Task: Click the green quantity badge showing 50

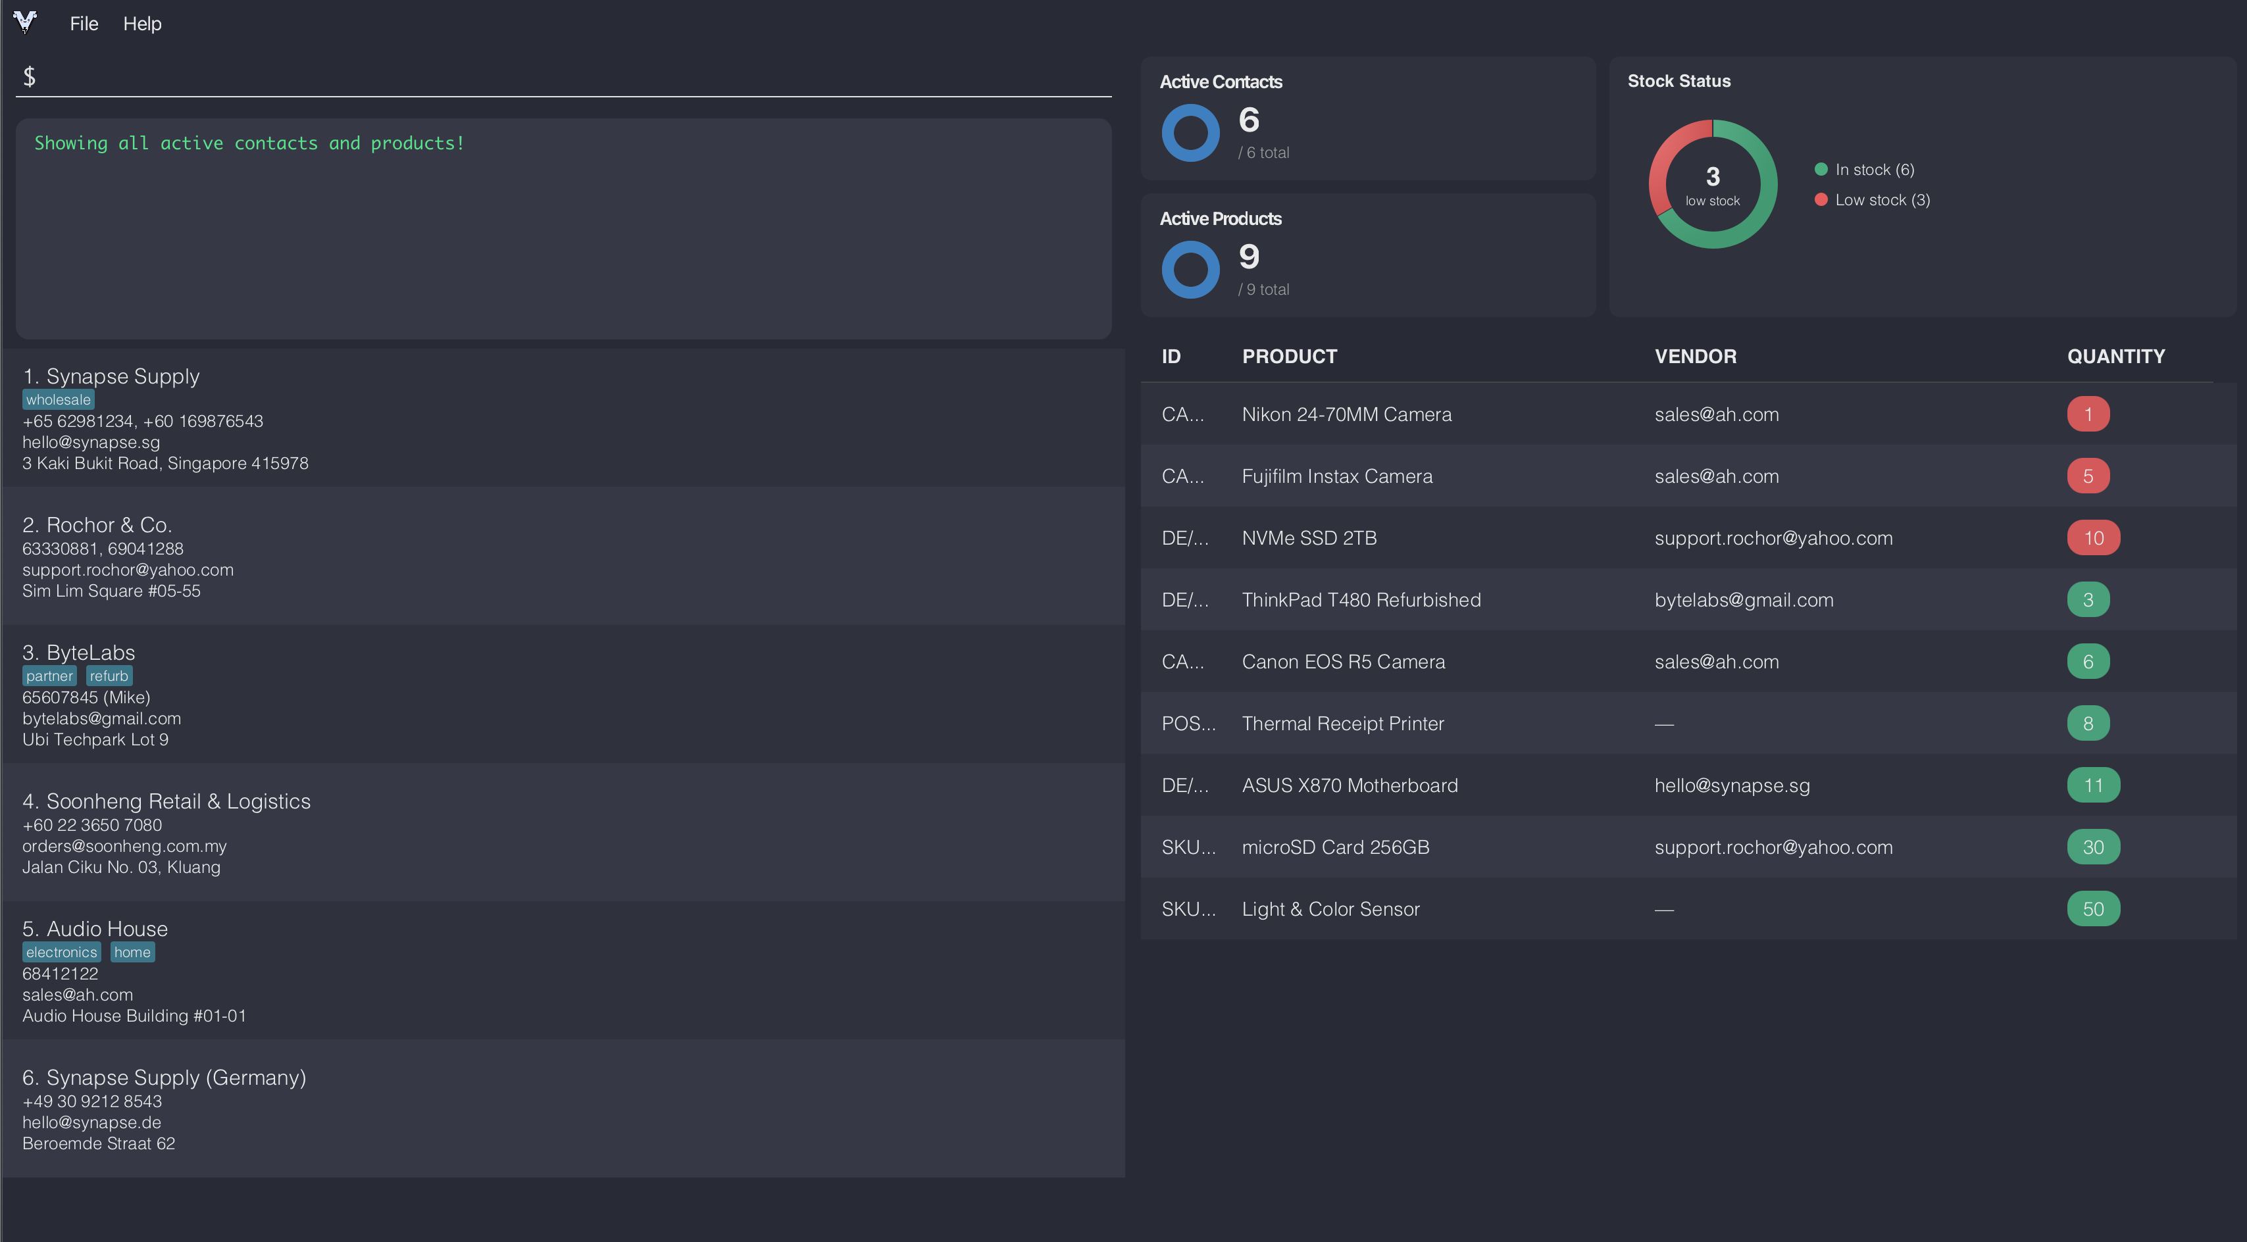Action: (2092, 909)
